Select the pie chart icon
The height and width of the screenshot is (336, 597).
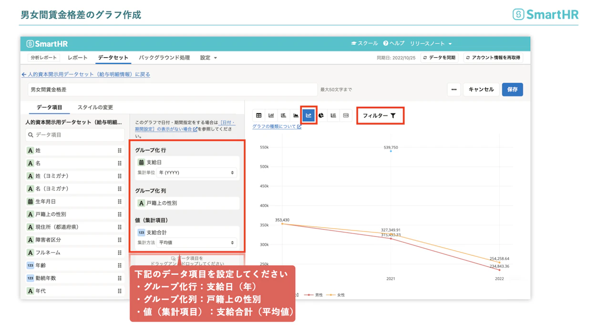click(x=321, y=115)
